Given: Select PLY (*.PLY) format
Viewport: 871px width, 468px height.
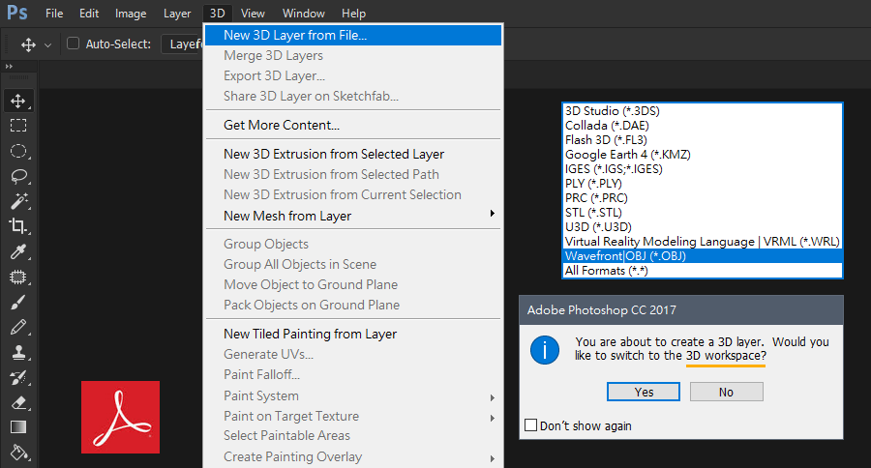Looking at the screenshot, I should click(x=703, y=183).
